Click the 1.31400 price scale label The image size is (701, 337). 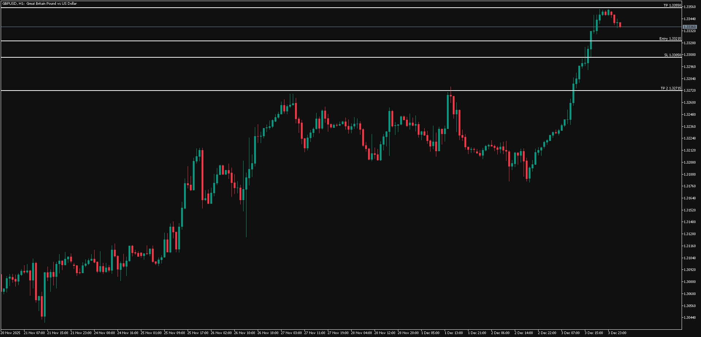point(690,222)
